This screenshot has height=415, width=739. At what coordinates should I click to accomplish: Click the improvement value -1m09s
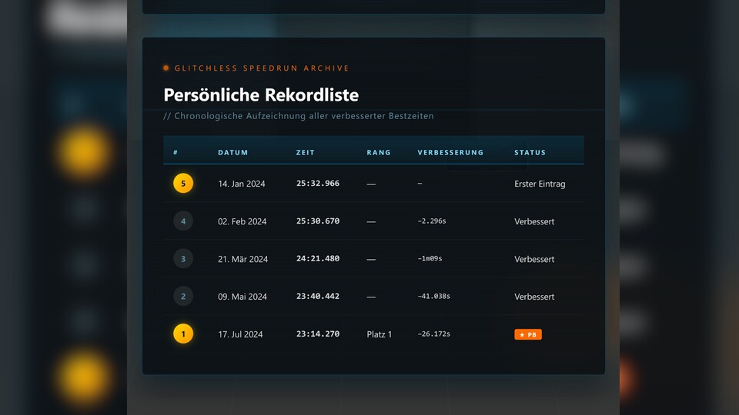(x=430, y=259)
